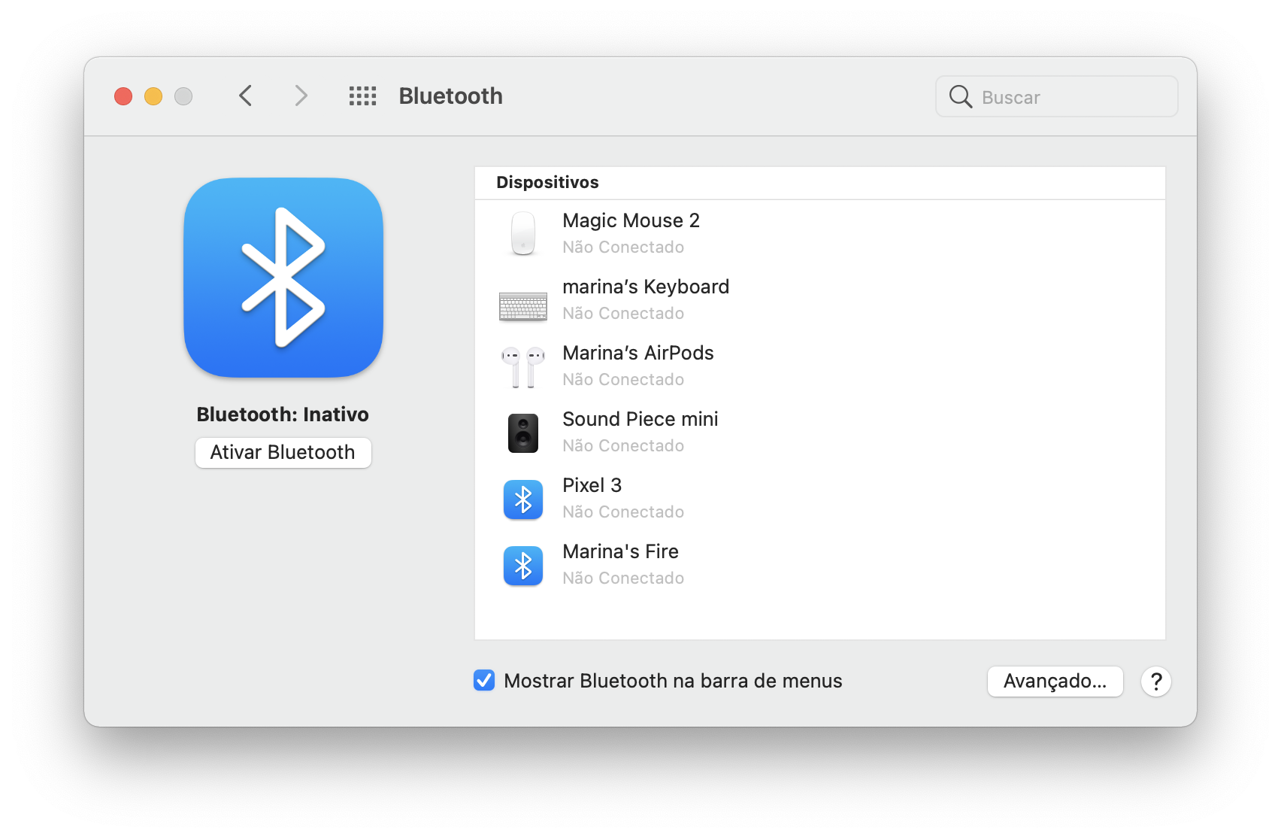The height and width of the screenshot is (838, 1281).
Task: Select the Marina's Fire Bluetooth icon
Action: coord(523,565)
